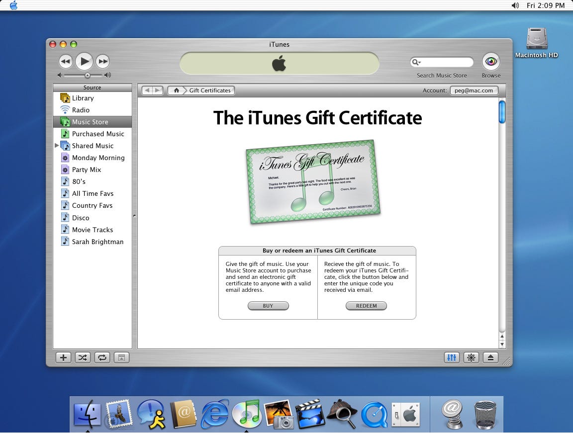Open System Preferences from the Dock
This screenshot has height=433, width=573.
tap(406, 415)
